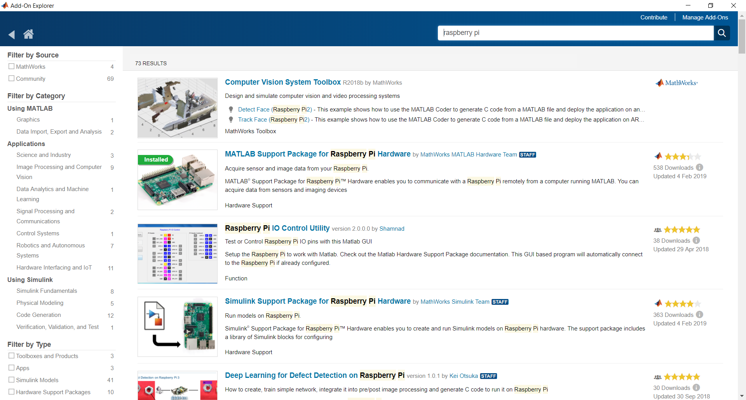
Task: Click Simulink Support Package thumbnail
Action: [178, 327]
